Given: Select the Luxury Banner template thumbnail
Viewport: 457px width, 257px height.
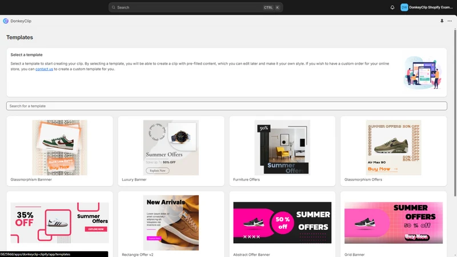Looking at the screenshot, I should coord(171,147).
